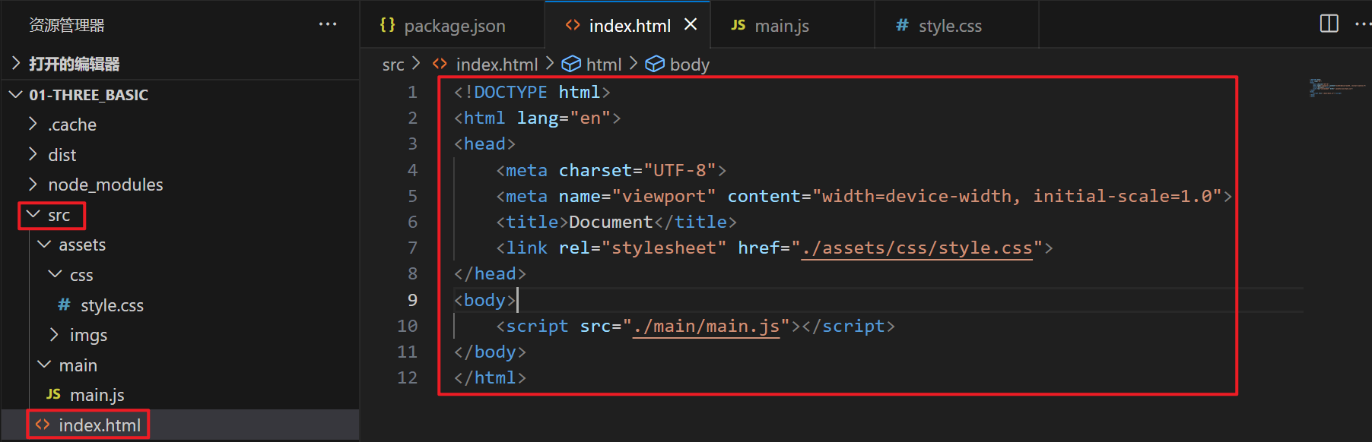The height and width of the screenshot is (442, 1372).
Task: Follow the ./main/main.js script link
Action: click(706, 327)
